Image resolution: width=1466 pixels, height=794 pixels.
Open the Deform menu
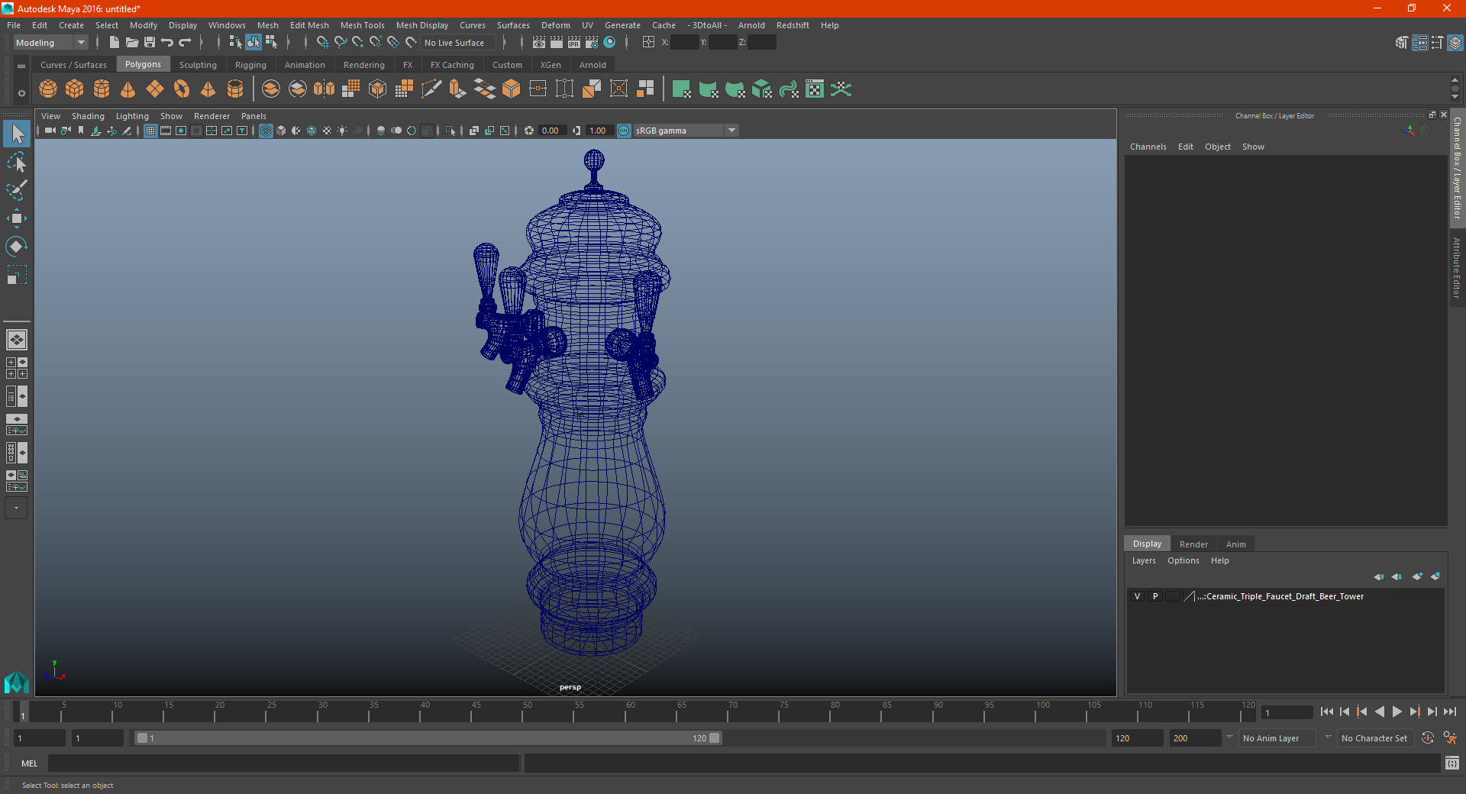(555, 25)
